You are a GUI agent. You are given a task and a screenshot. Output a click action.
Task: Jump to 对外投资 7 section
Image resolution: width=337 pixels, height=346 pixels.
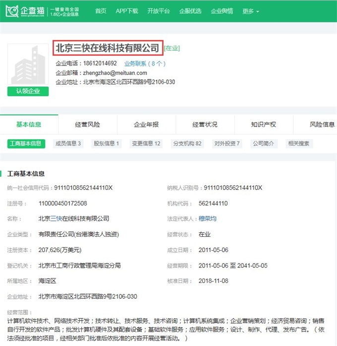(227, 143)
